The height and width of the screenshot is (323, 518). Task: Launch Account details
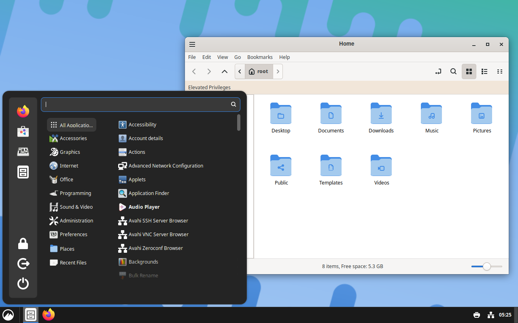(176, 138)
